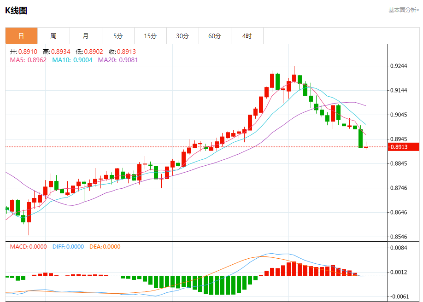Select the 周 weekly chart tab
The height and width of the screenshot is (302, 423).
click(54, 35)
